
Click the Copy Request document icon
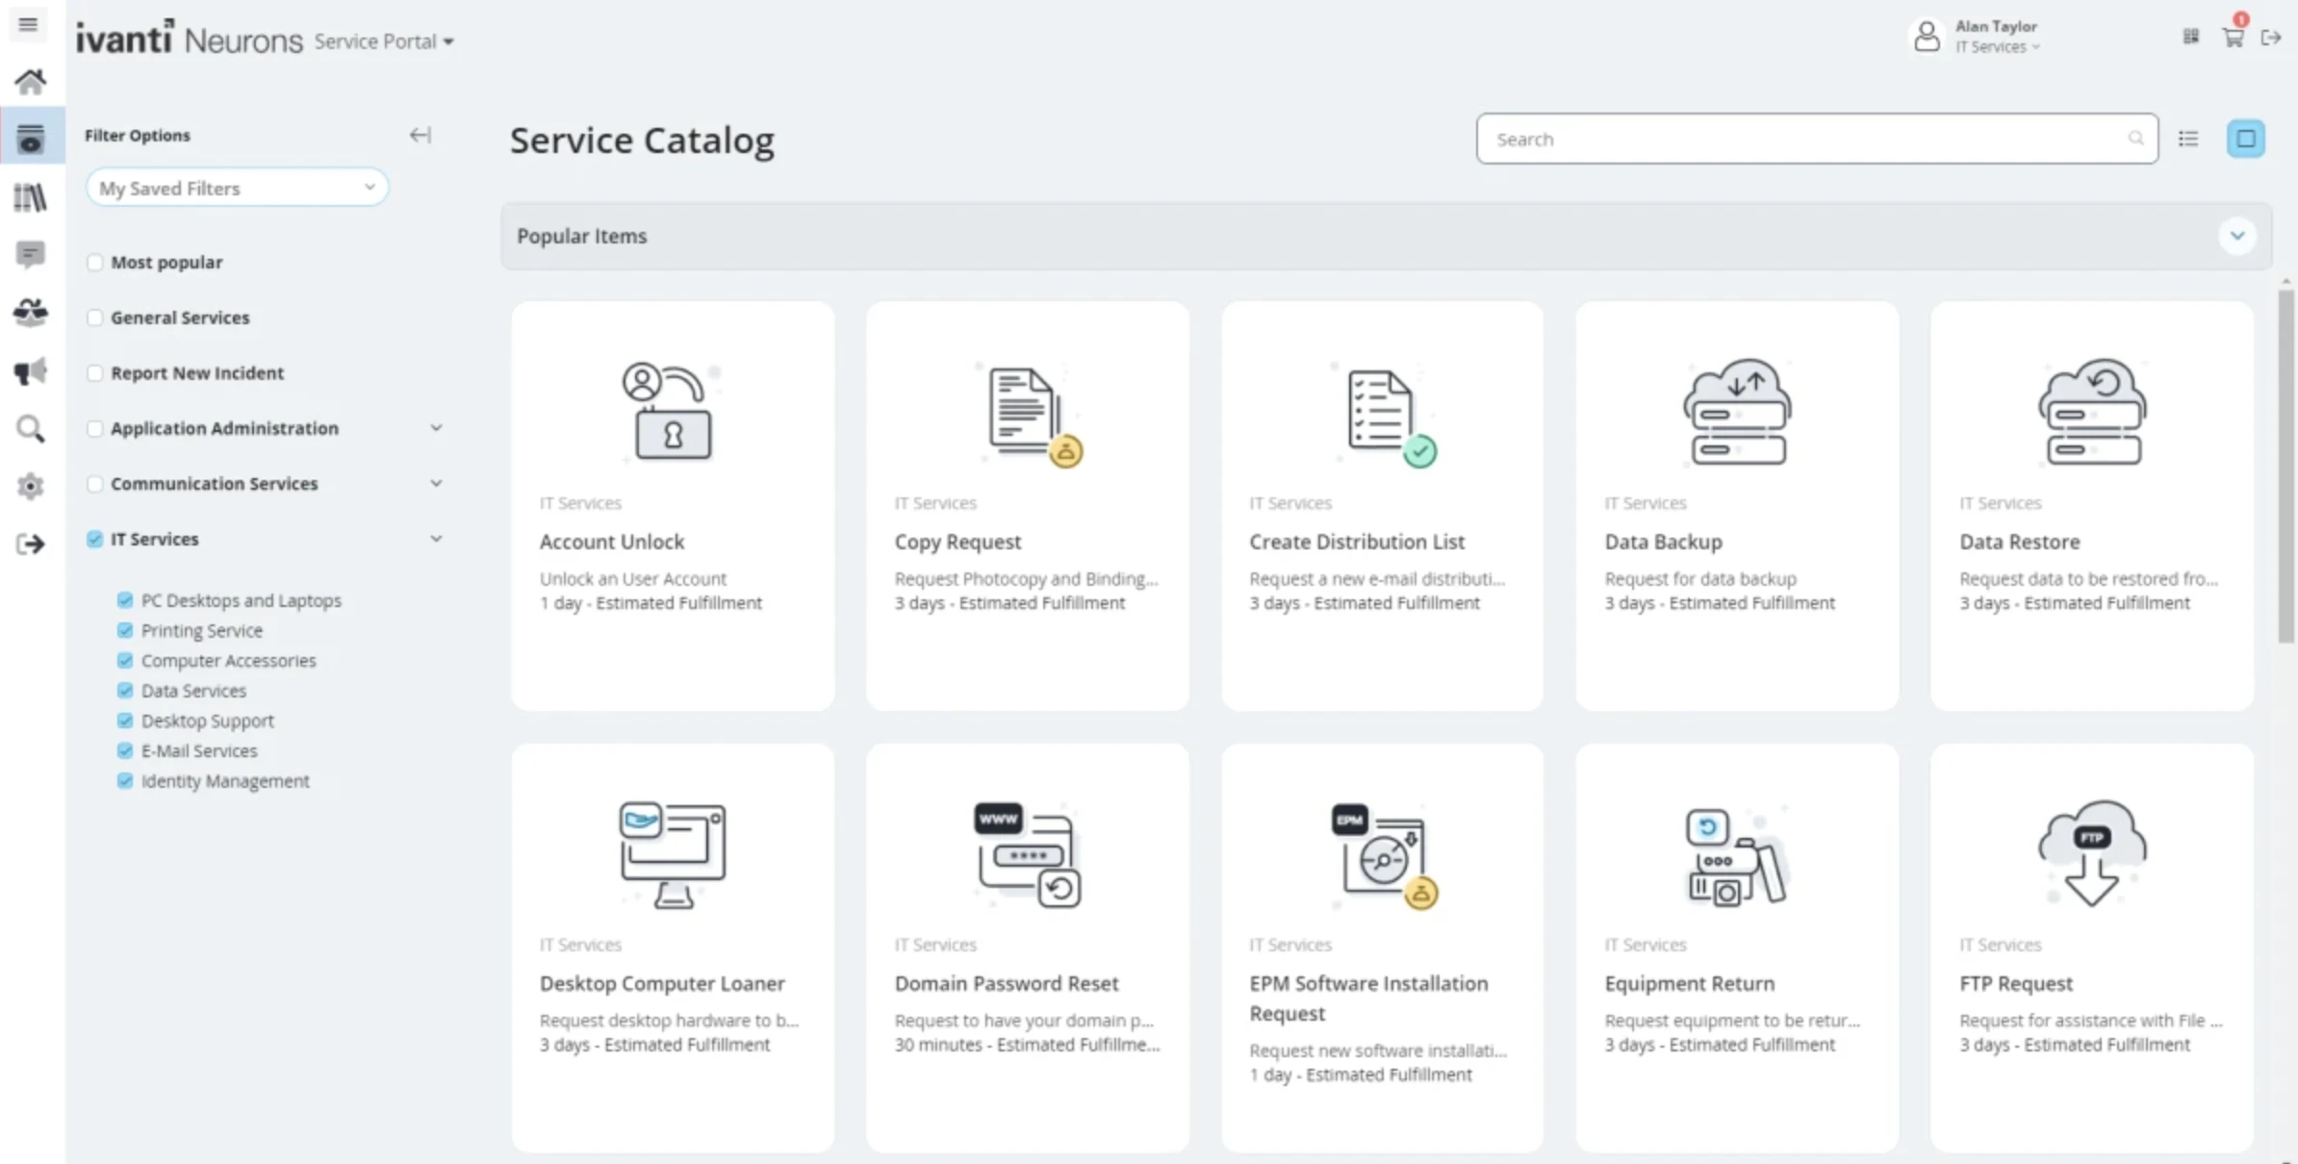[1028, 414]
